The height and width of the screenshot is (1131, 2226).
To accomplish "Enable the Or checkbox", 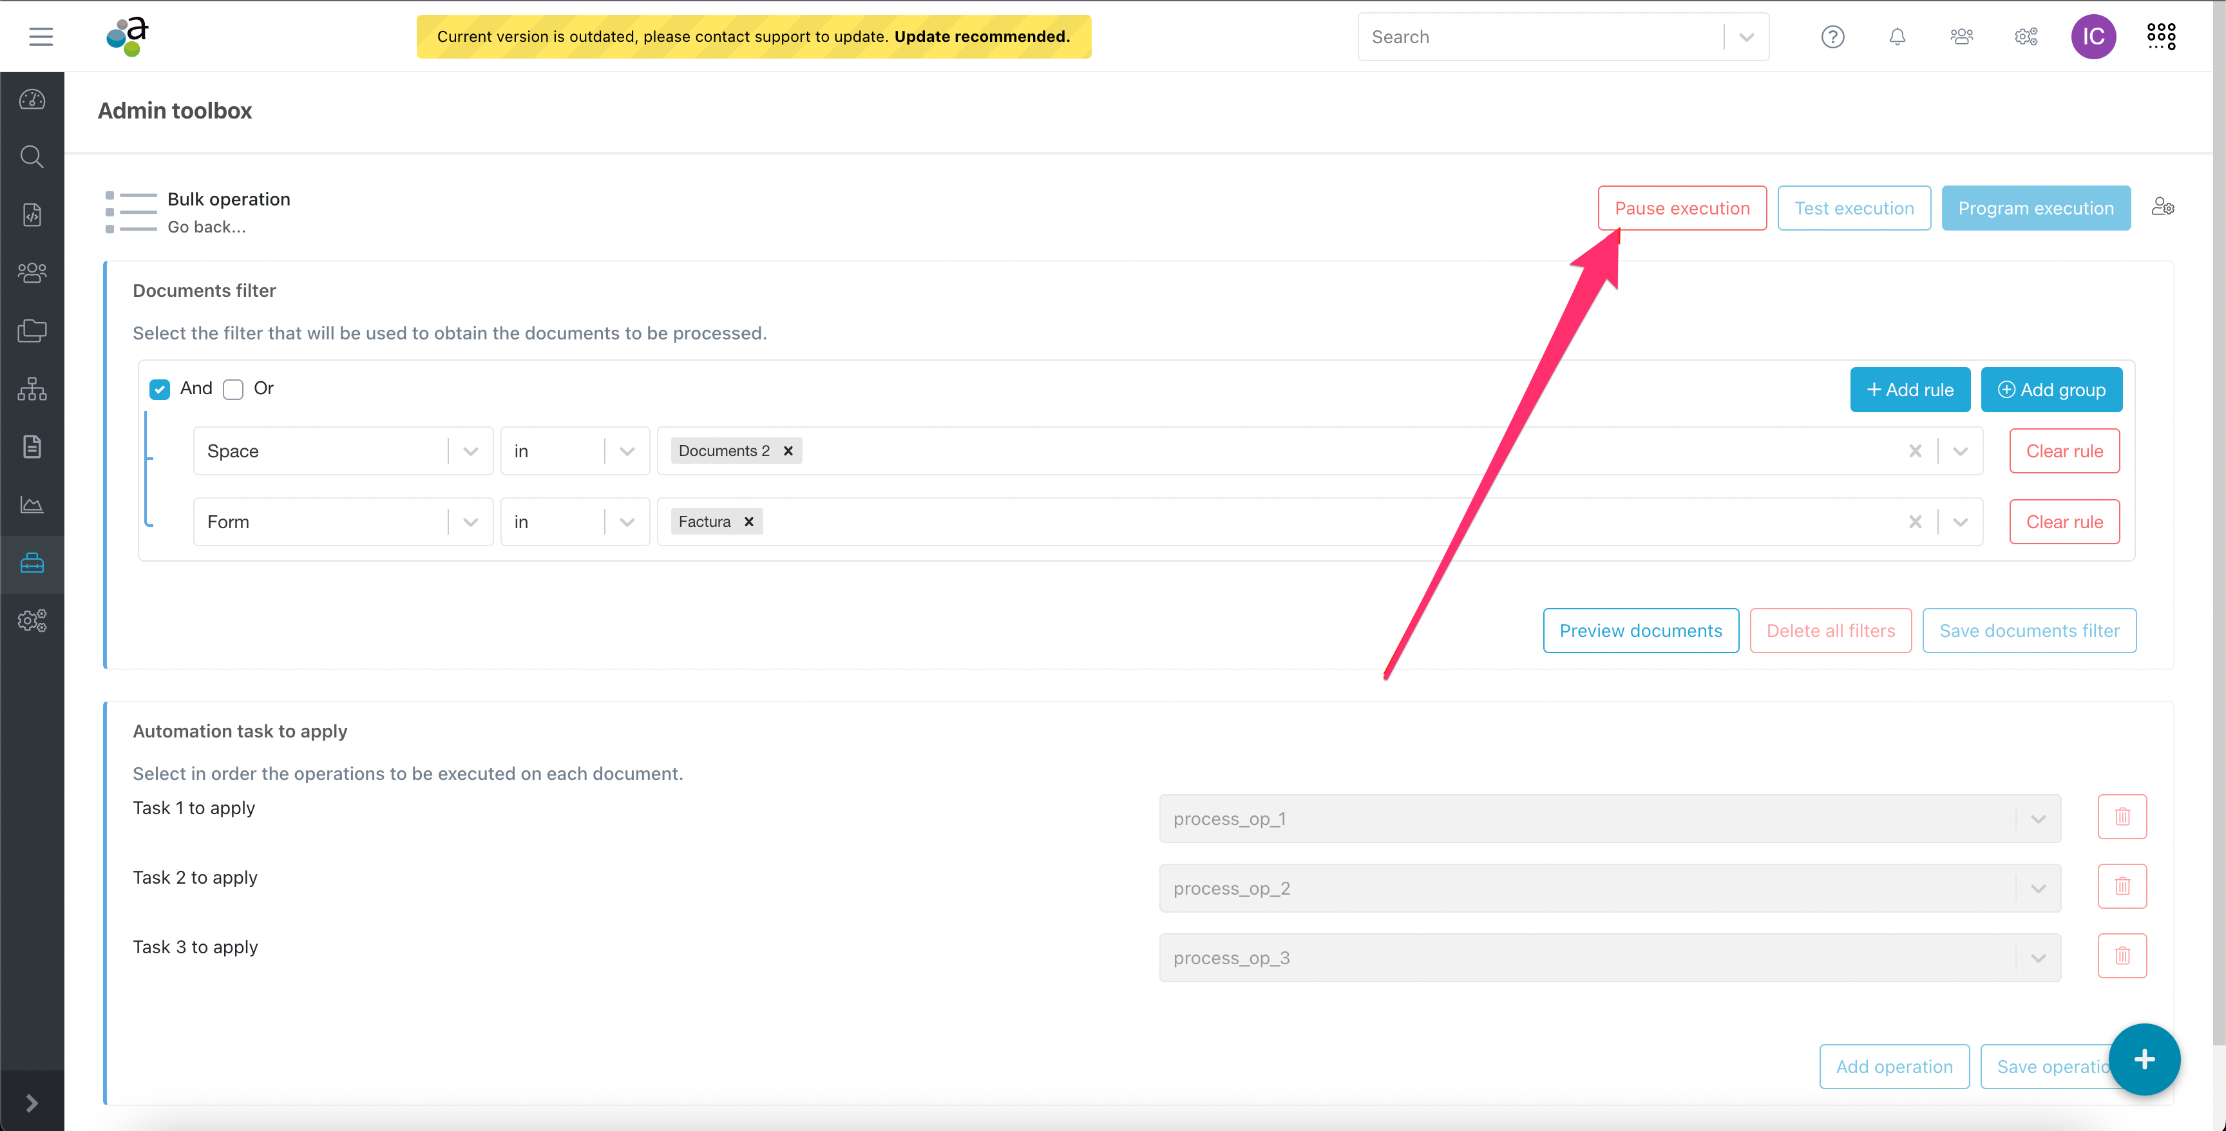I will [x=233, y=390].
